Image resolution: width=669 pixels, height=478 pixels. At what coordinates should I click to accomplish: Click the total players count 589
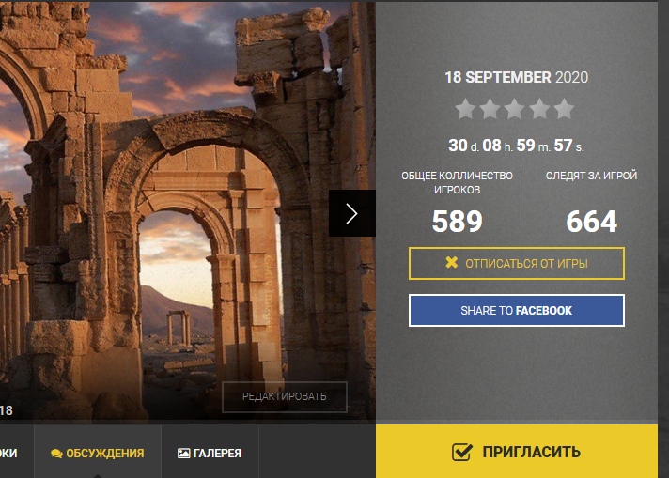click(x=457, y=222)
